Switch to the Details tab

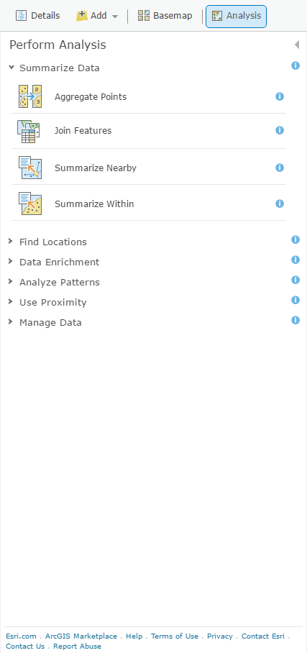pos(37,16)
